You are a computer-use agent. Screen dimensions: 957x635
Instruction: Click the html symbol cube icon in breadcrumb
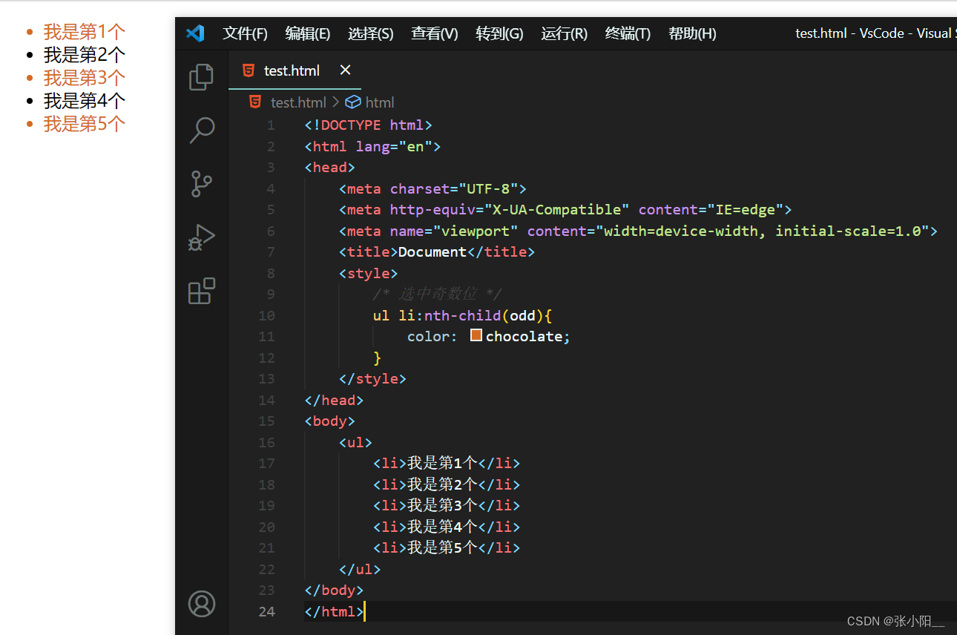pyautogui.click(x=353, y=102)
